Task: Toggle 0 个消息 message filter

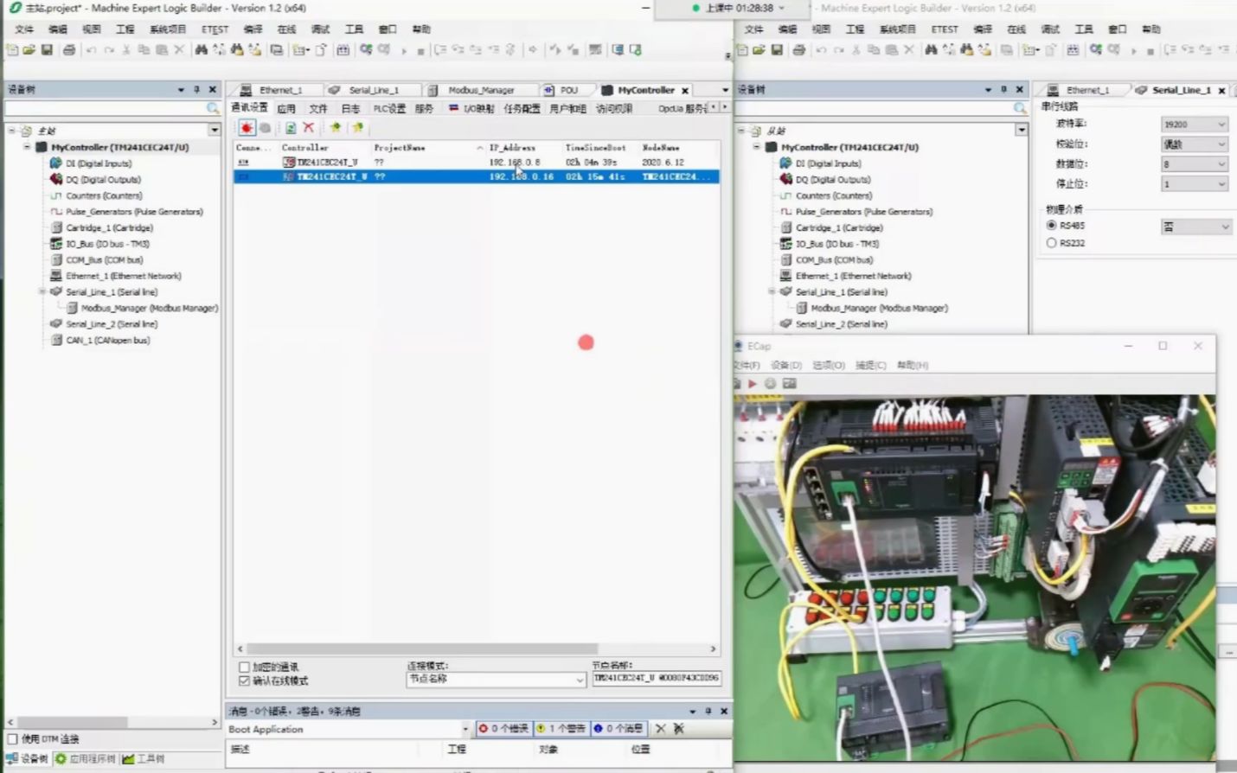Action: [618, 729]
